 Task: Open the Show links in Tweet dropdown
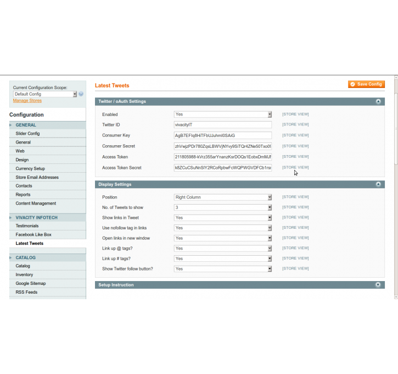point(223,218)
